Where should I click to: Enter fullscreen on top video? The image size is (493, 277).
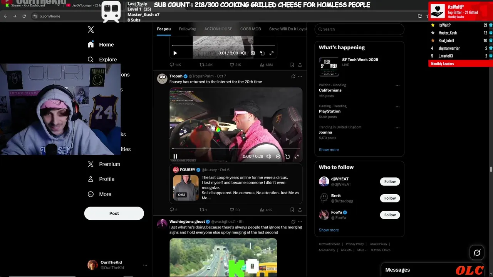[x=272, y=53]
